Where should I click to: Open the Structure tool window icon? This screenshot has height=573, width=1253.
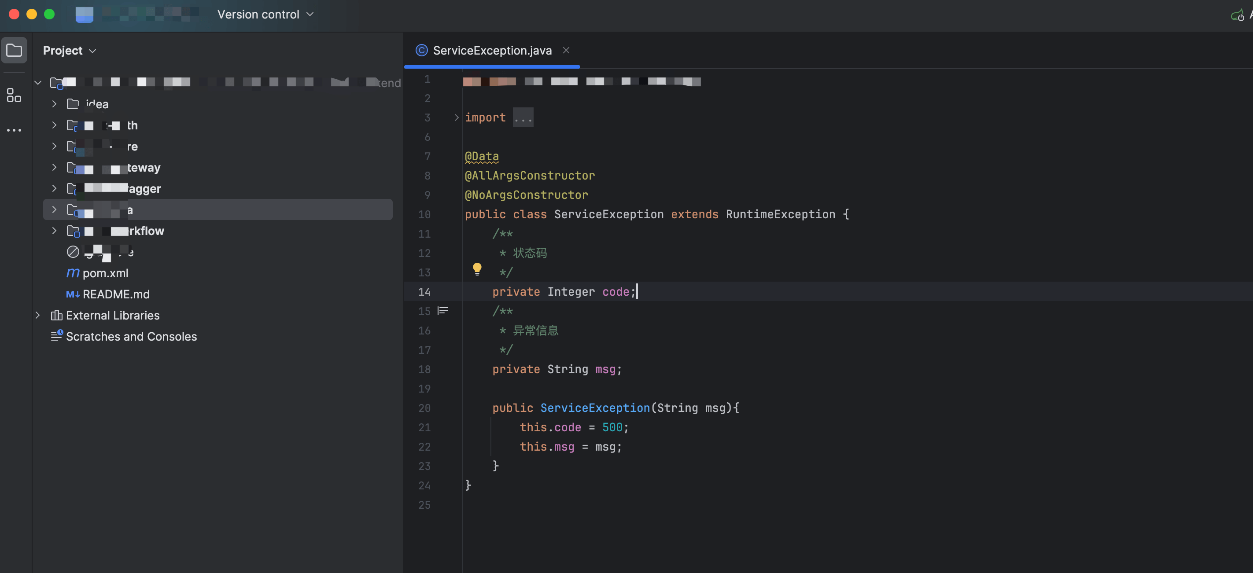[x=14, y=95]
